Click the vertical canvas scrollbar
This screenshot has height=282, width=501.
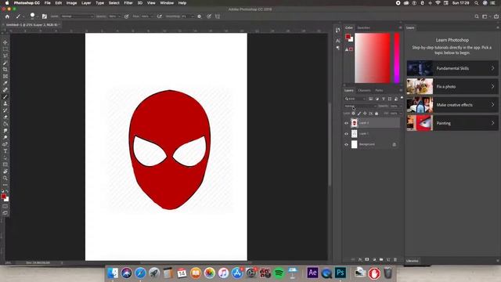pyautogui.click(x=330, y=144)
